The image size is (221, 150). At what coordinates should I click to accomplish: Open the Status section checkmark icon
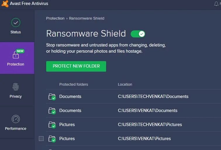[16, 23]
